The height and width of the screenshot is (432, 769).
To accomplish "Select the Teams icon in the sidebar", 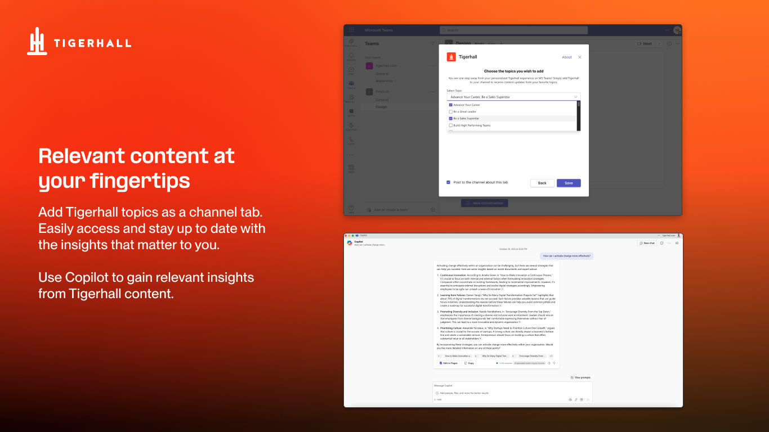I will pos(351,84).
